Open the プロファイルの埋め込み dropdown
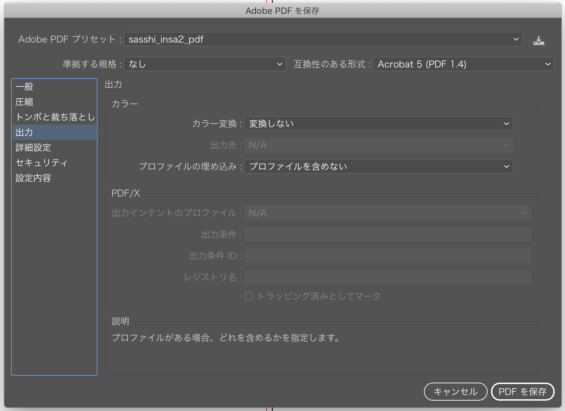 [x=378, y=166]
